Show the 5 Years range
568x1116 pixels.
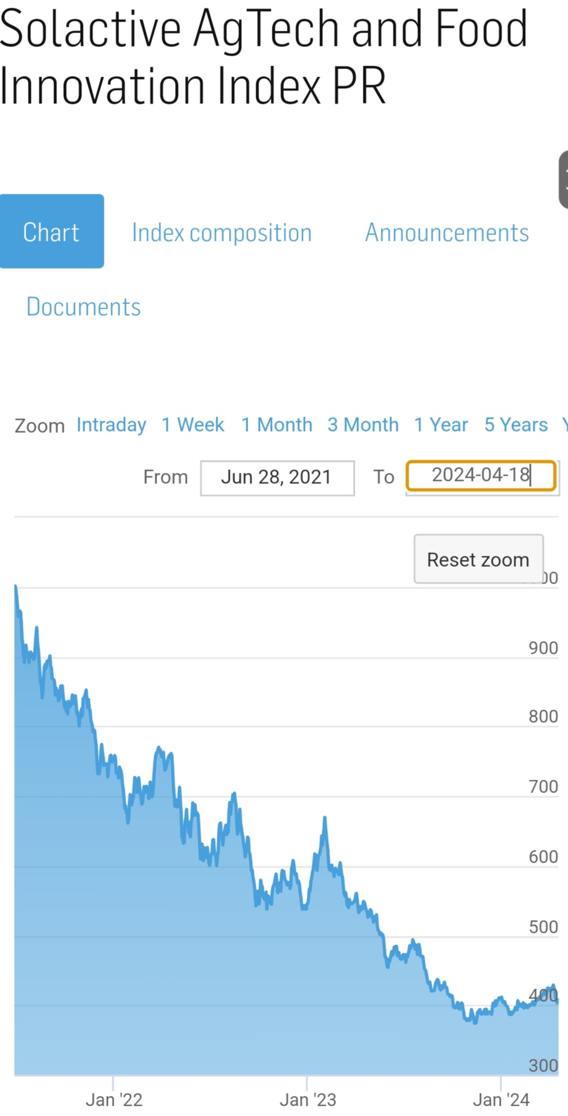pyautogui.click(x=516, y=425)
